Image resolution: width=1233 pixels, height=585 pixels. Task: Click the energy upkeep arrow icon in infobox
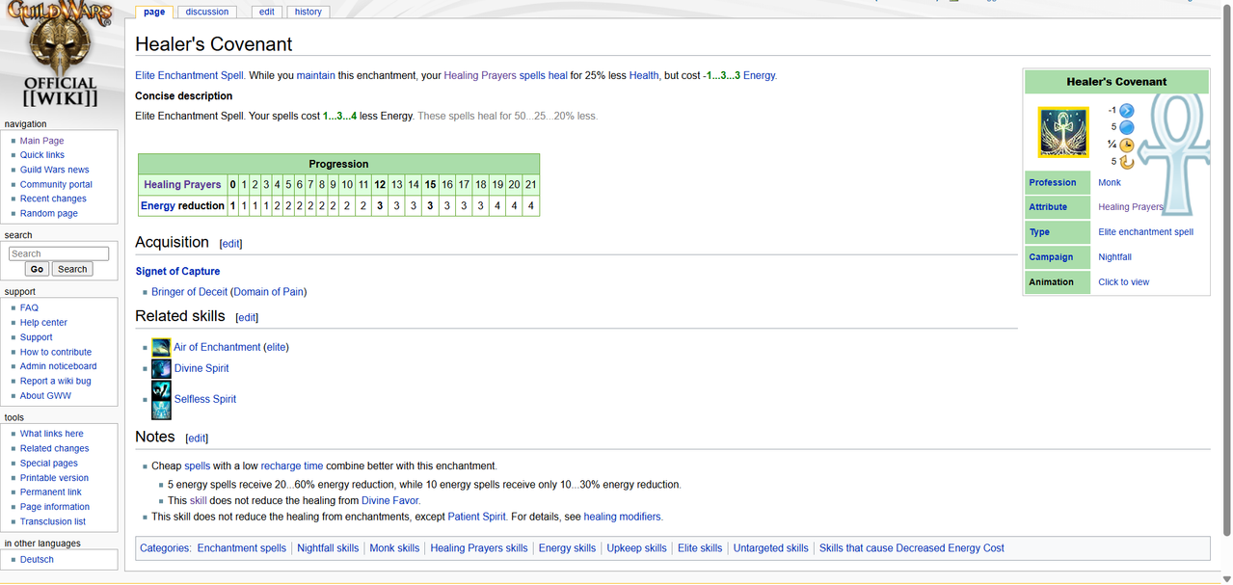[1126, 111]
